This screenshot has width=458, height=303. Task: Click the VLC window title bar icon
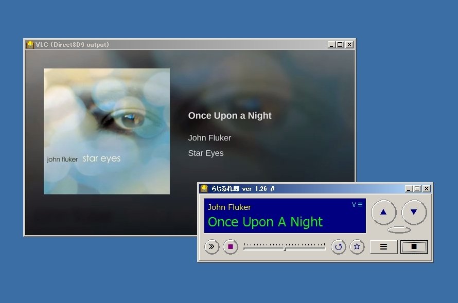[x=30, y=45]
